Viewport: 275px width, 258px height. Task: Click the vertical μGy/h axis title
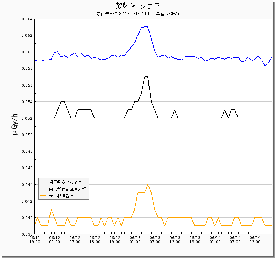[x=15, y=125]
